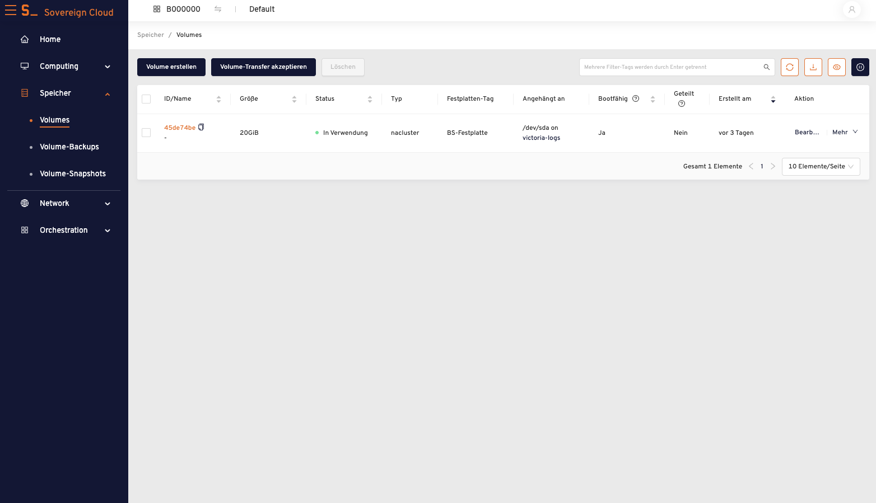Click the search magnifier icon
The width and height of the screenshot is (876, 503).
(x=767, y=67)
